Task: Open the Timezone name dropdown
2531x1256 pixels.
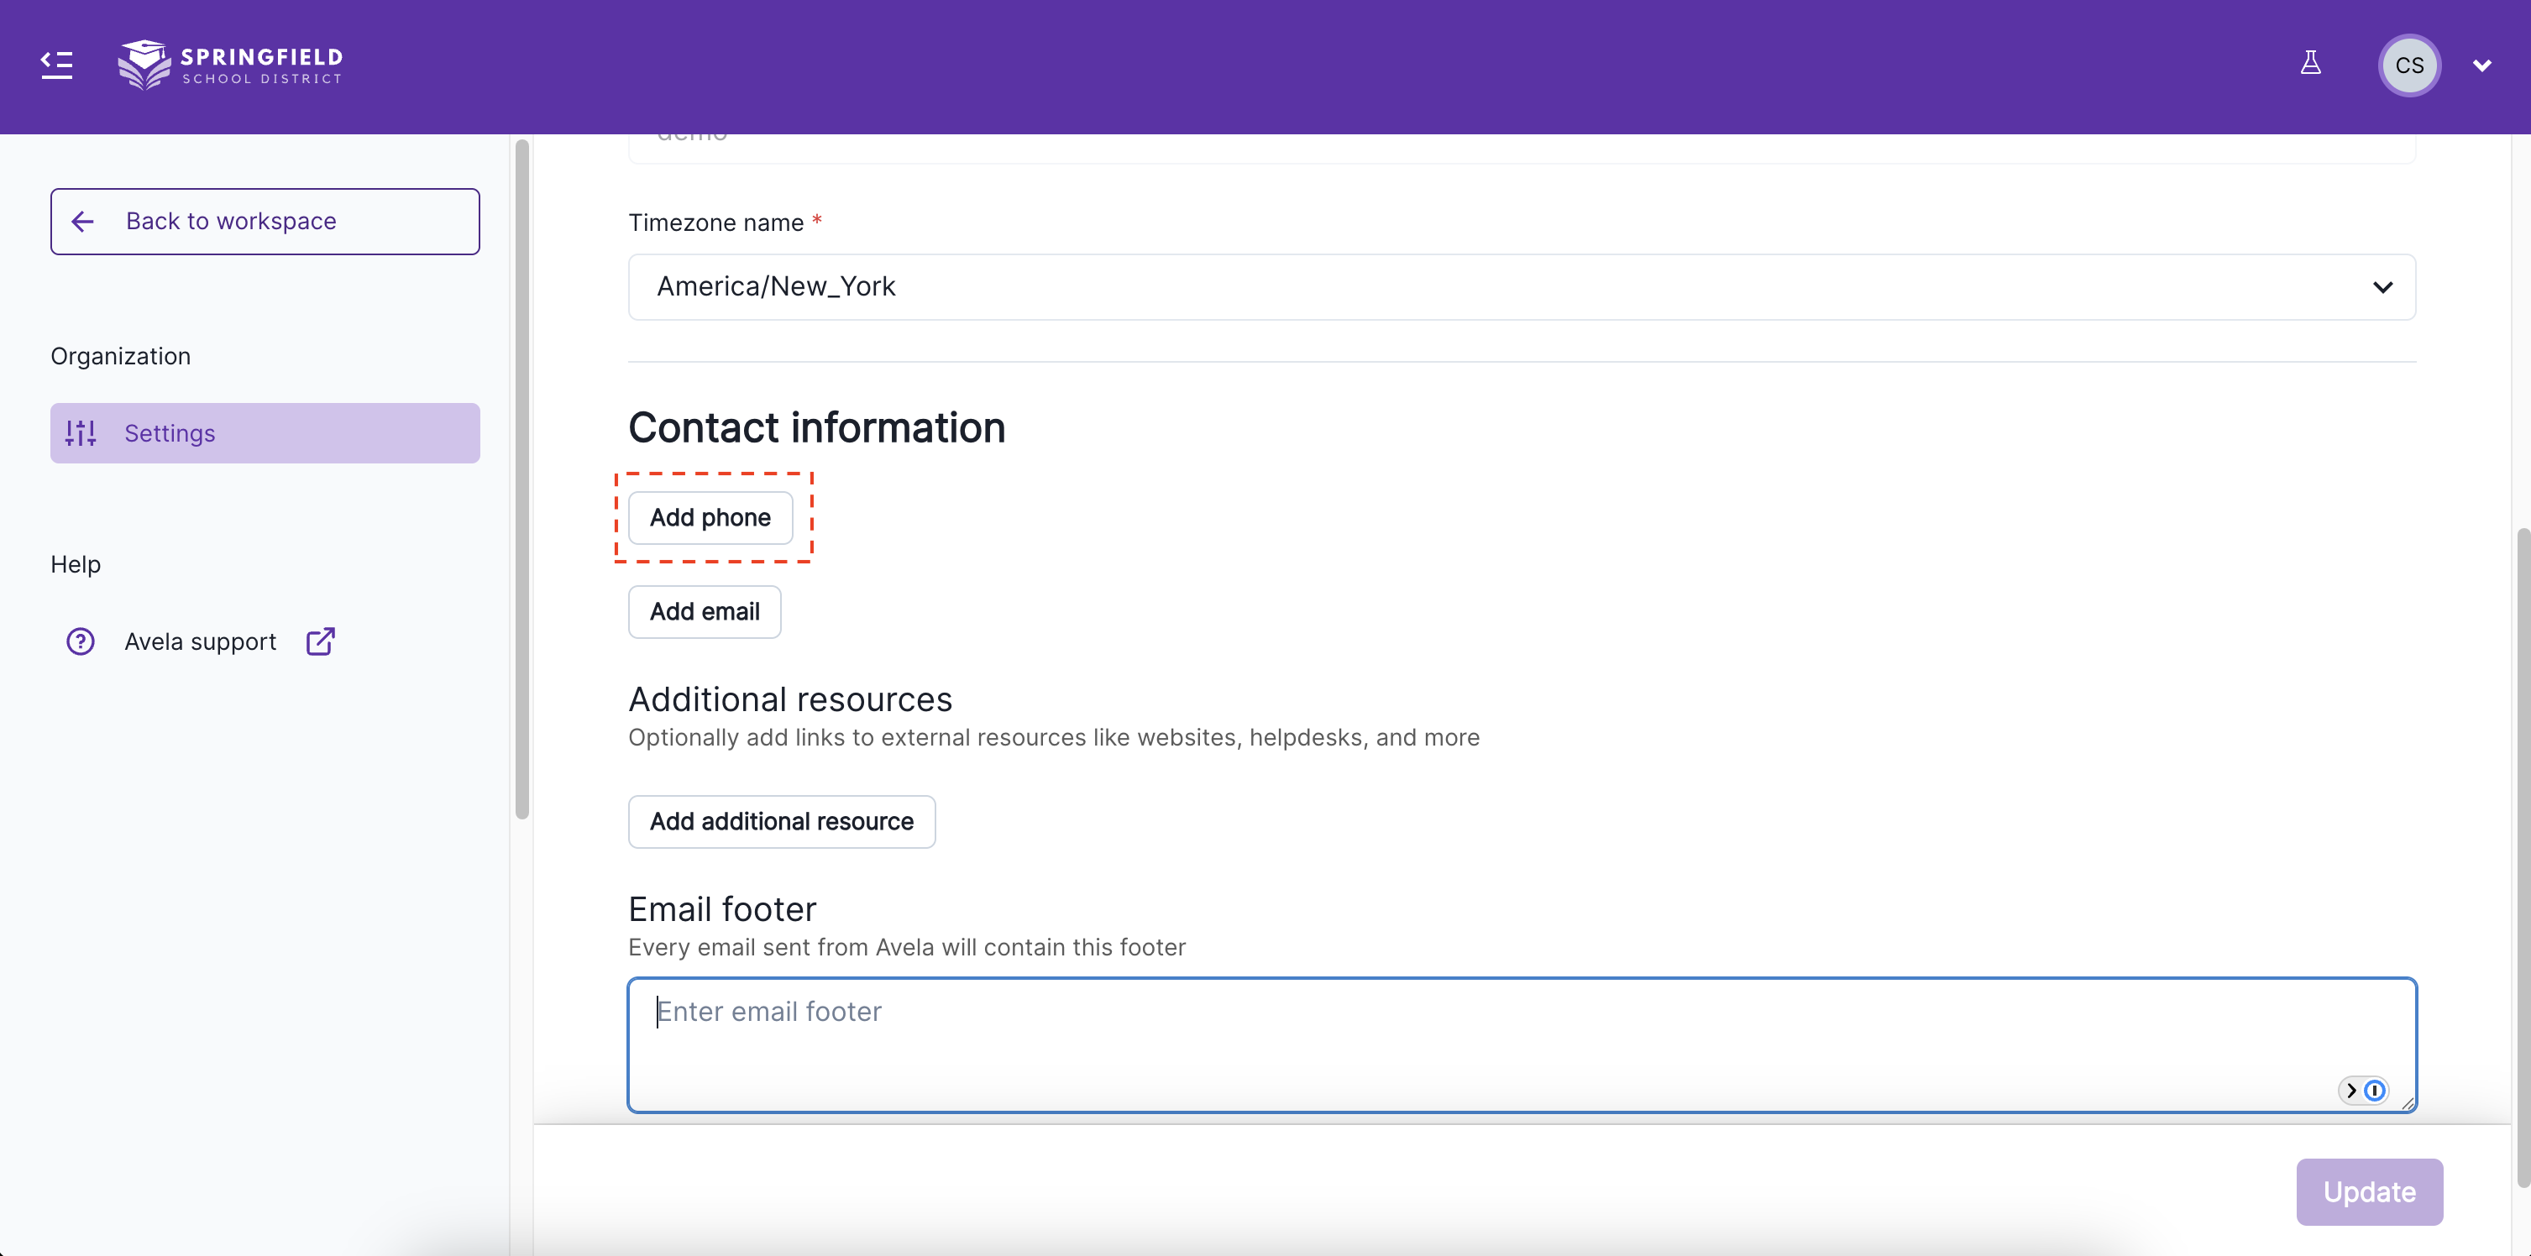Action: tap(1474, 287)
